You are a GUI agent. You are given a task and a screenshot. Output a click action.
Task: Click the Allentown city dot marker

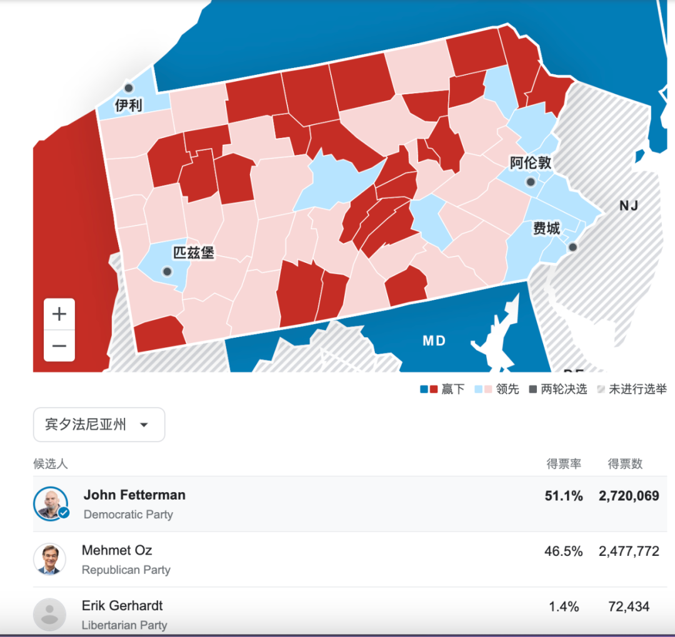(x=531, y=182)
